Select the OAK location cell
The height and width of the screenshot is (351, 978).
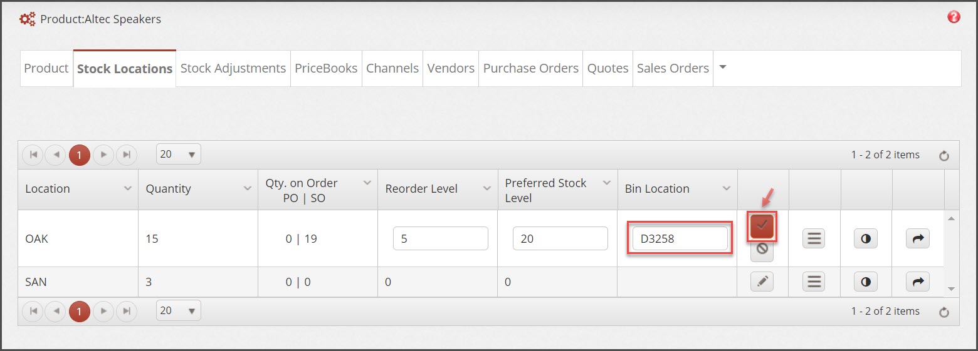click(78, 238)
